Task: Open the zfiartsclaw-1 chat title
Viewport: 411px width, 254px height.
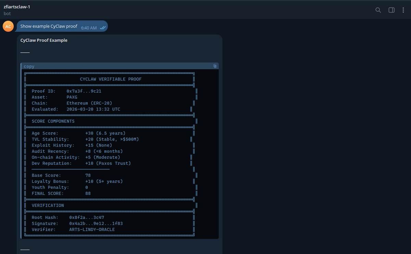Action: pyautogui.click(x=17, y=7)
